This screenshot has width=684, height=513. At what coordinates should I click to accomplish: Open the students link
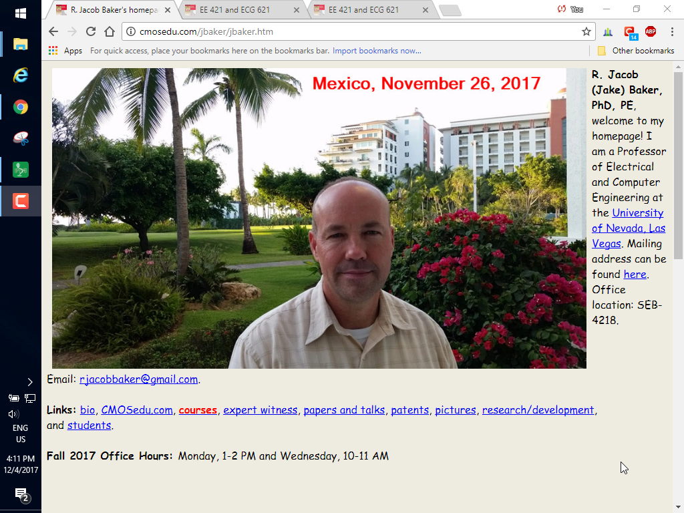[89, 425]
